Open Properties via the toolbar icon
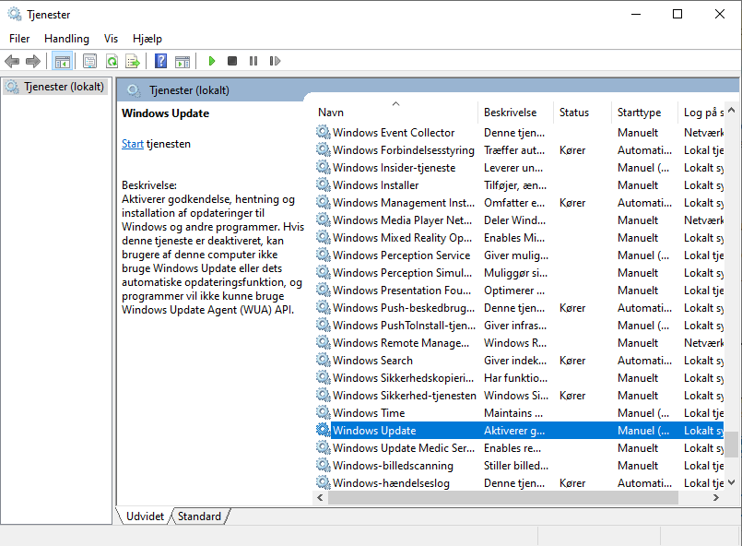Image resolution: width=742 pixels, height=546 pixels. tap(89, 61)
